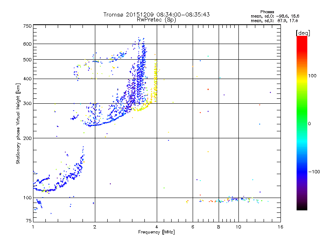Click the frequency axis tick label "10"
The image size is (330, 247).
point(238,227)
